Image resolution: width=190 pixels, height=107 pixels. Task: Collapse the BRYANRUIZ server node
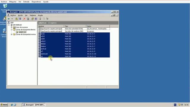(9, 25)
